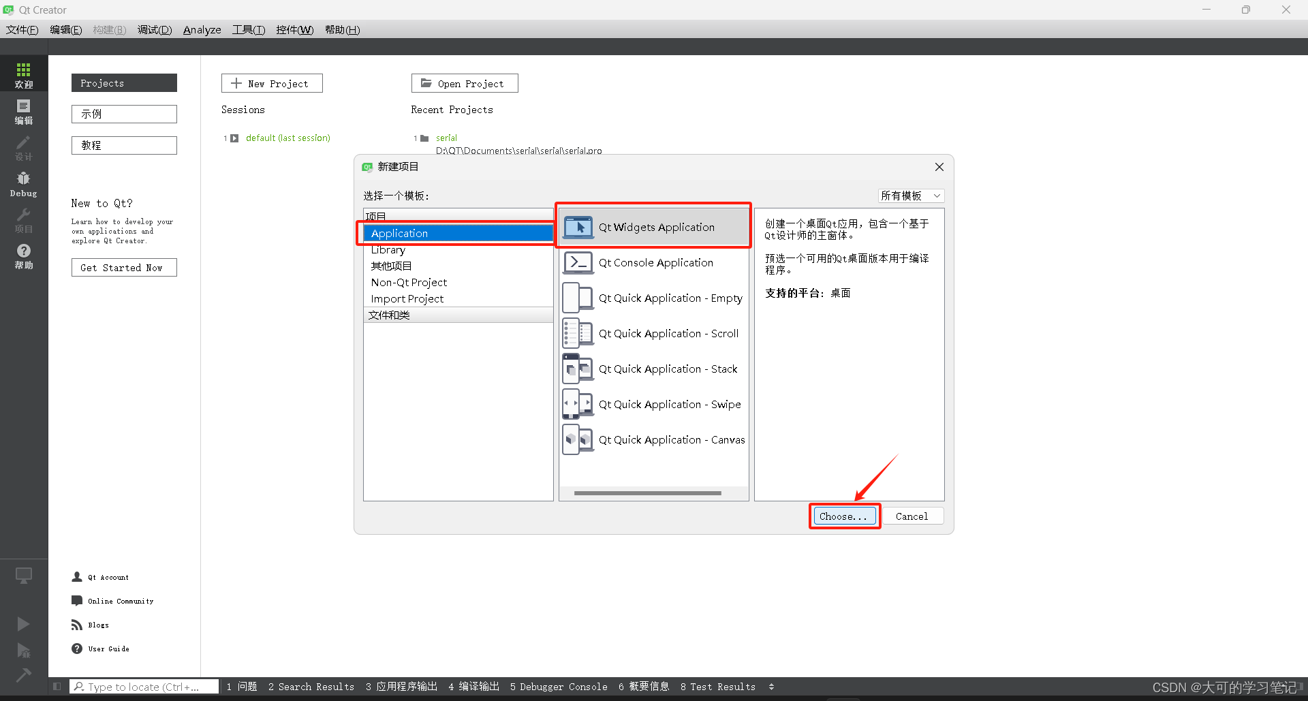1308x701 pixels.
Task: Click the New Project button
Action: (272, 83)
